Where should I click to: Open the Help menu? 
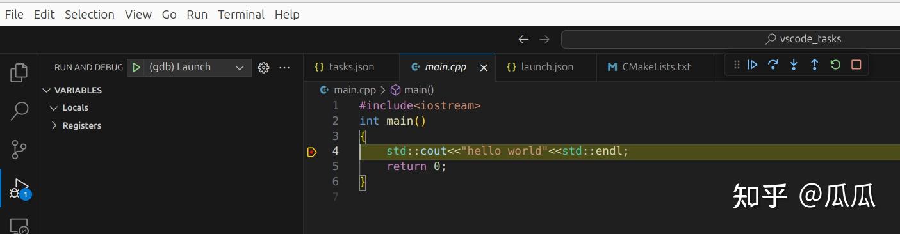pyautogui.click(x=287, y=14)
